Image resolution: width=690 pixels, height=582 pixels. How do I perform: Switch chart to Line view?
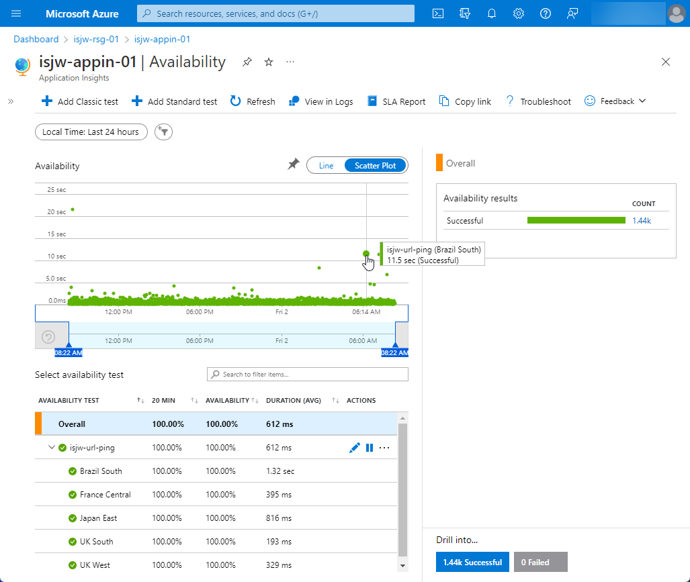pyautogui.click(x=326, y=166)
